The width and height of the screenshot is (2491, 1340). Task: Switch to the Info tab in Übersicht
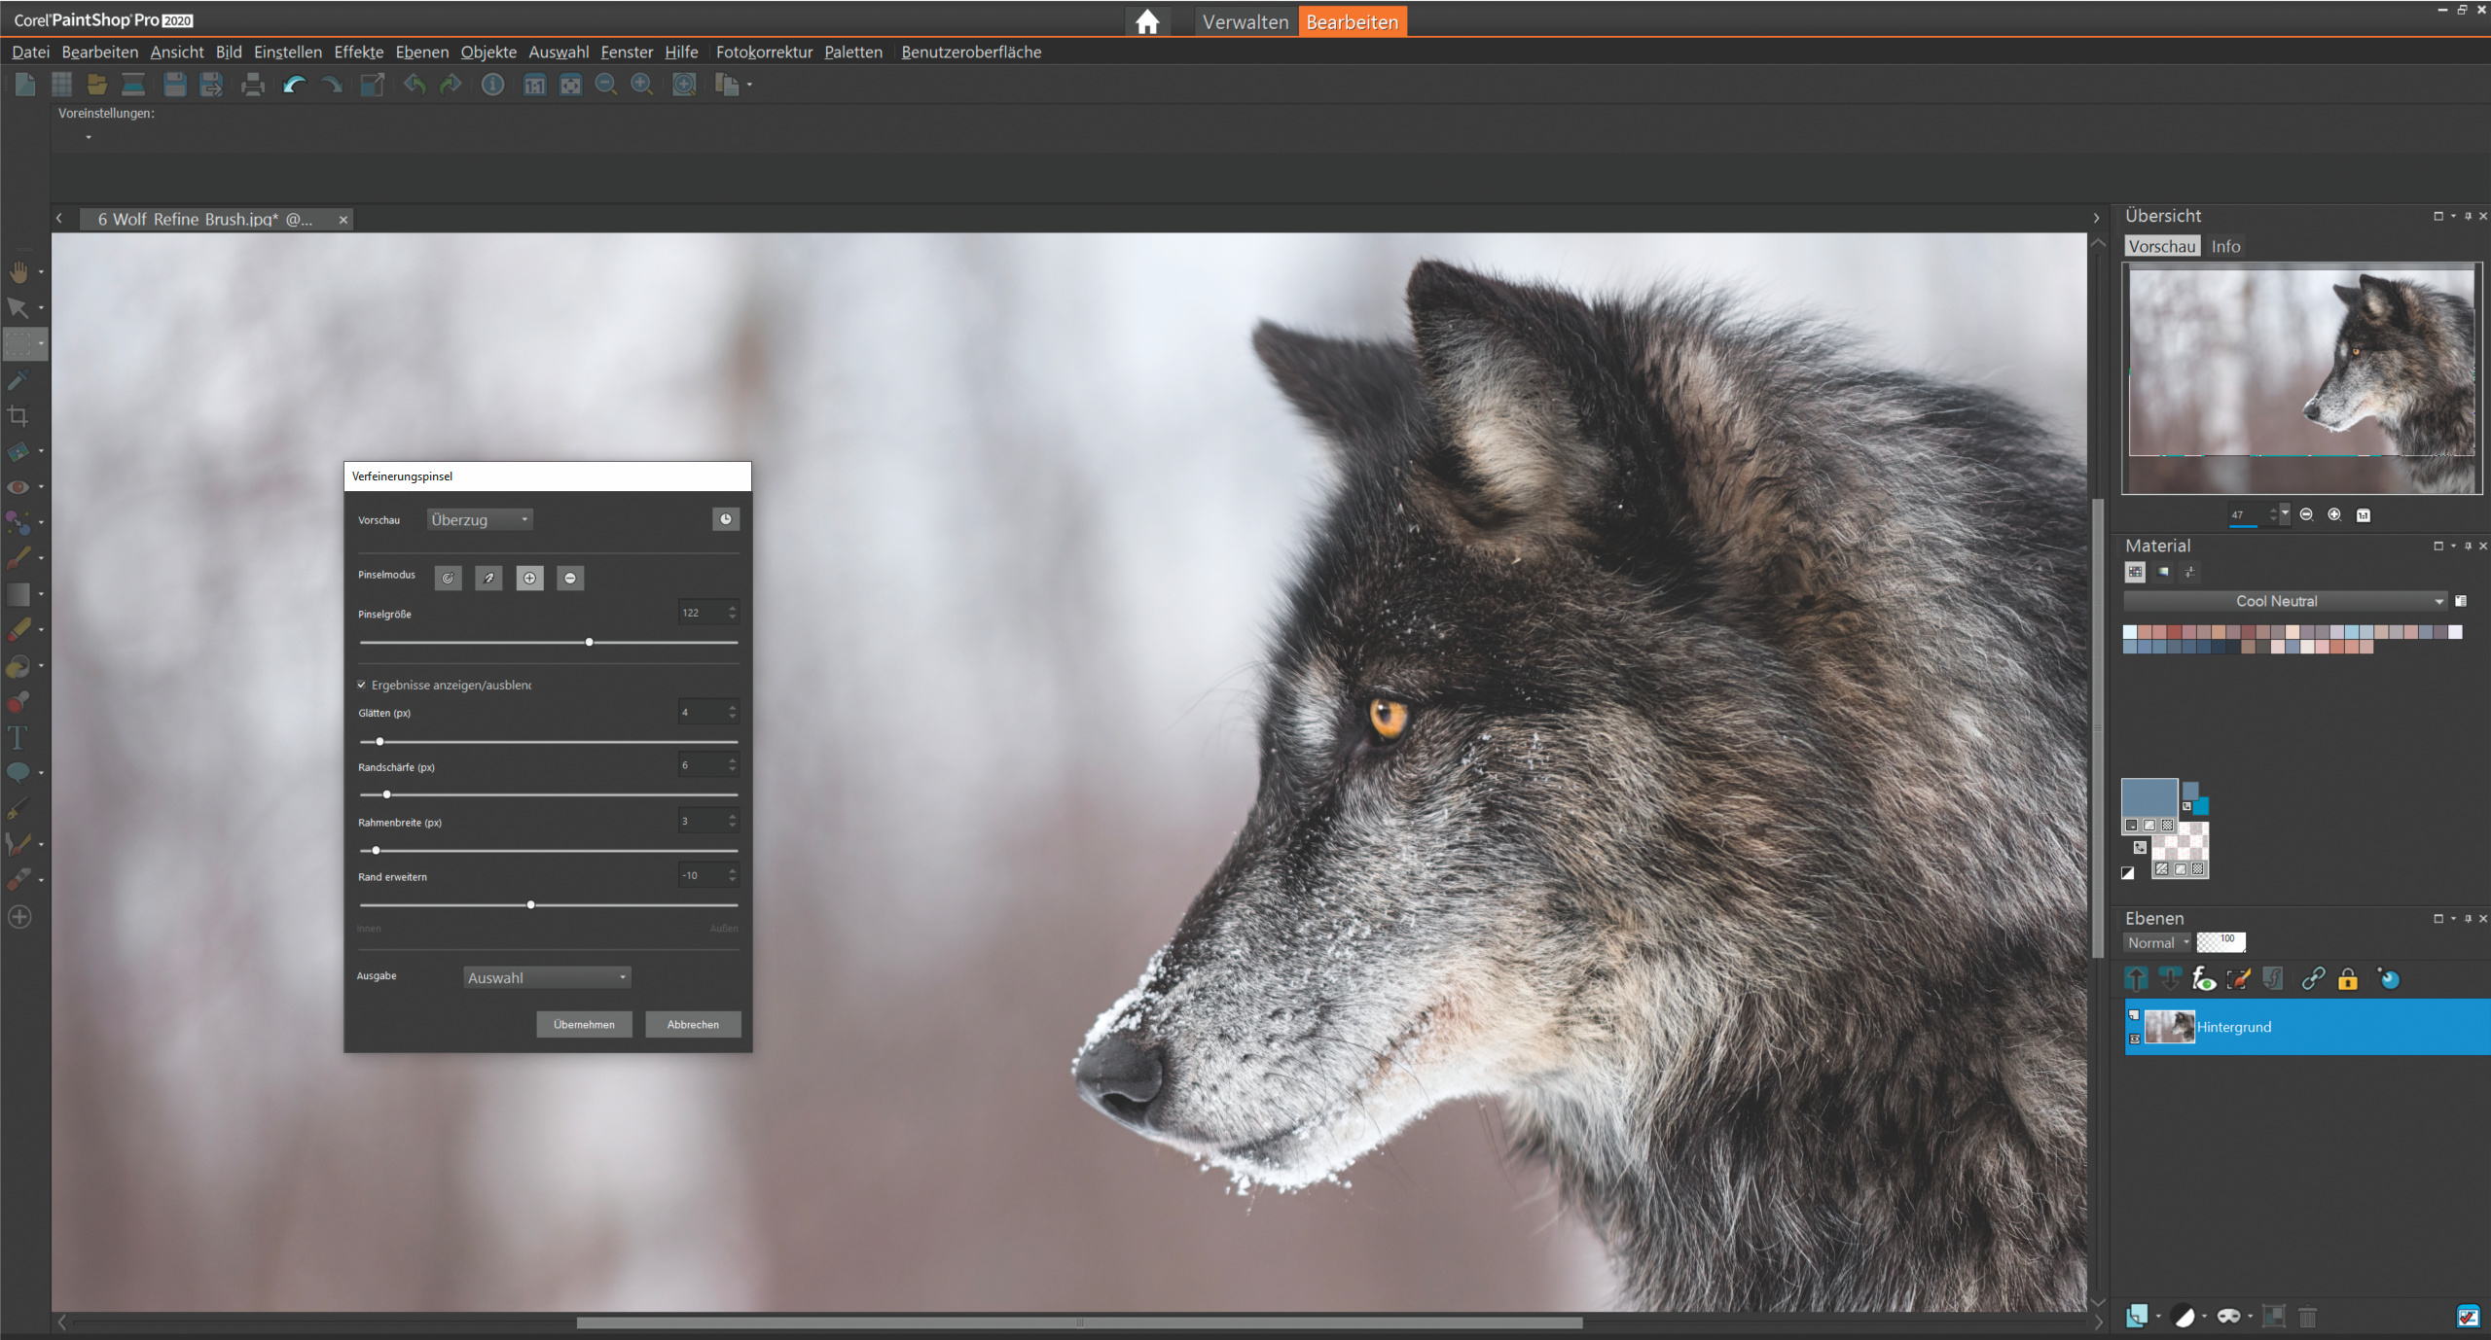click(x=2224, y=247)
